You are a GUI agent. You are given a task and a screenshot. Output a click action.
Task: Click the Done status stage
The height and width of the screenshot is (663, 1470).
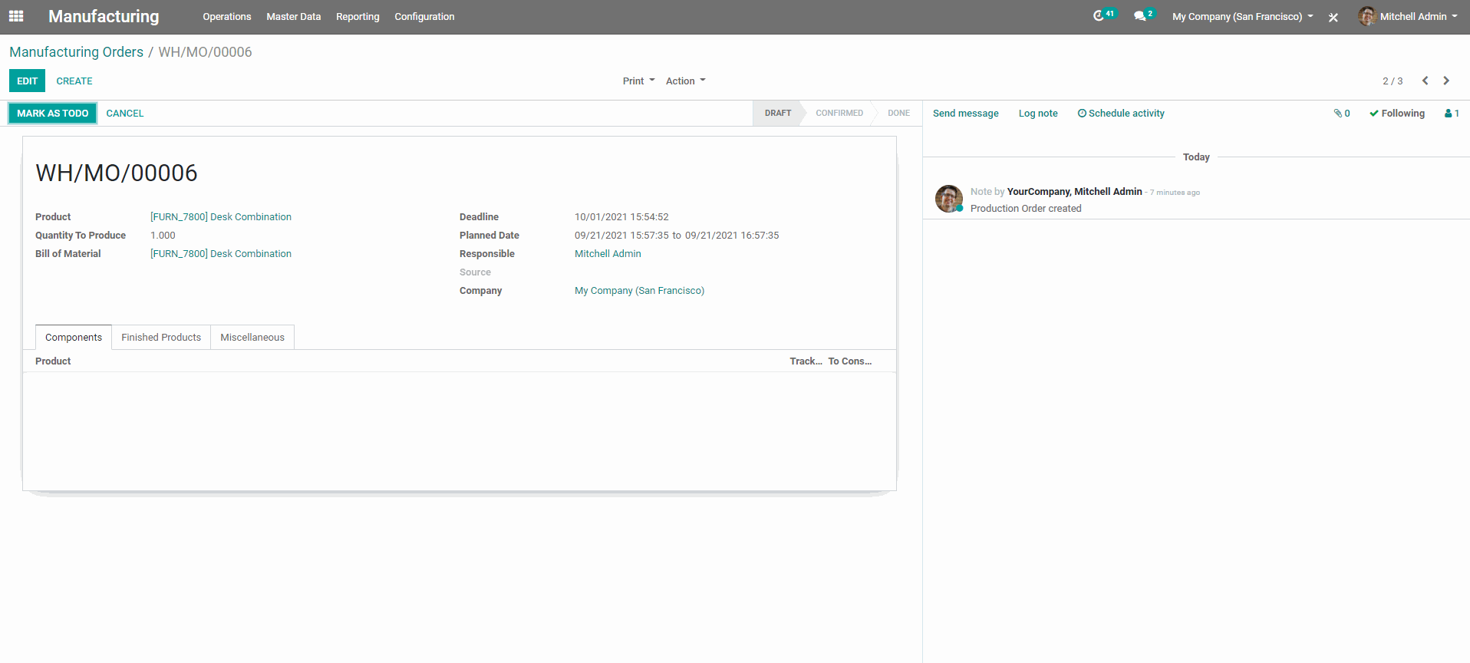point(898,113)
